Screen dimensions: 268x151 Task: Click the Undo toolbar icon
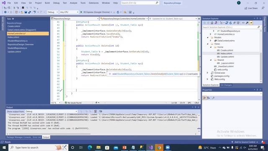pos(34,12)
